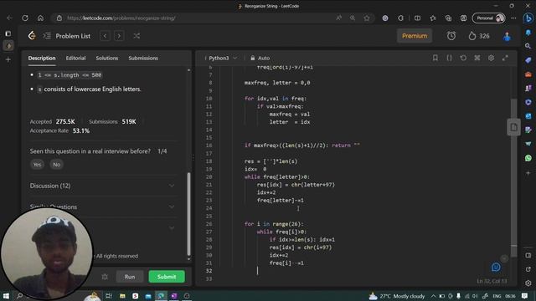Click the debug bug icon beside Run

tap(105, 277)
